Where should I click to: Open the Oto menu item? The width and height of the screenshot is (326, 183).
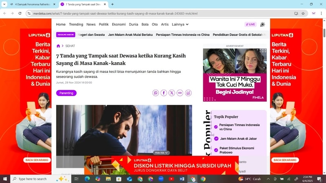(x=155, y=24)
